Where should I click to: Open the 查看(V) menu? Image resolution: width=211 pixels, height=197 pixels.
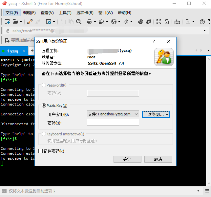pos(47,13)
